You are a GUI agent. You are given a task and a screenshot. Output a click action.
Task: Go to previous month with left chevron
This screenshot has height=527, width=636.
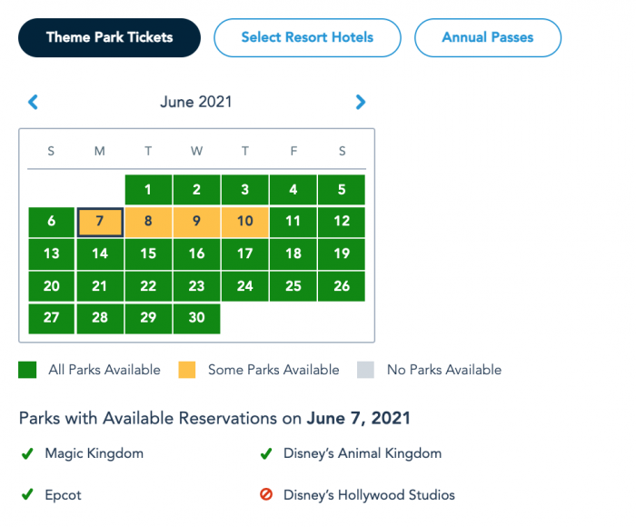[x=34, y=103]
